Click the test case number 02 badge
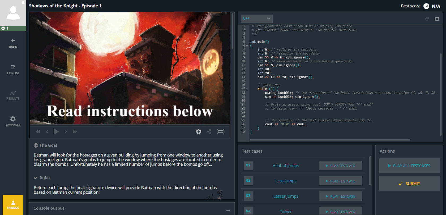This screenshot has height=215, width=446. [248, 181]
